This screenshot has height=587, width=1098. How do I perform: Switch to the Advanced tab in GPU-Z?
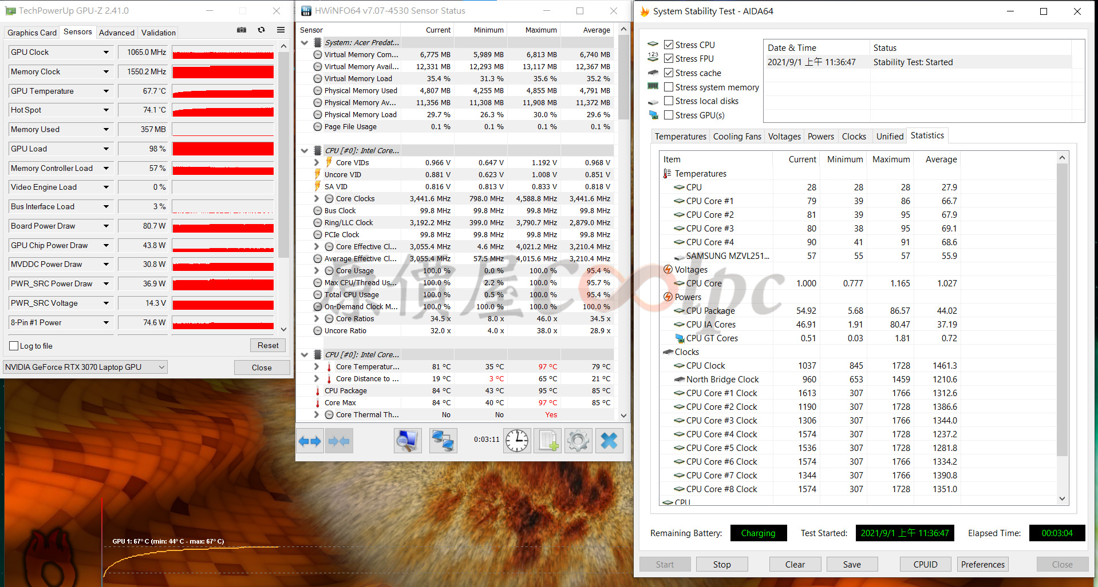(x=117, y=33)
